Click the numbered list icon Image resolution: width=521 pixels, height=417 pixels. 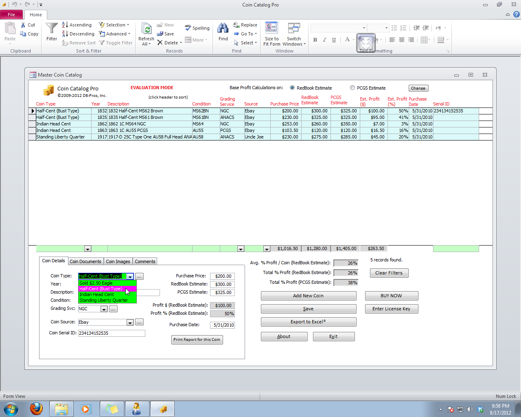tap(403, 28)
